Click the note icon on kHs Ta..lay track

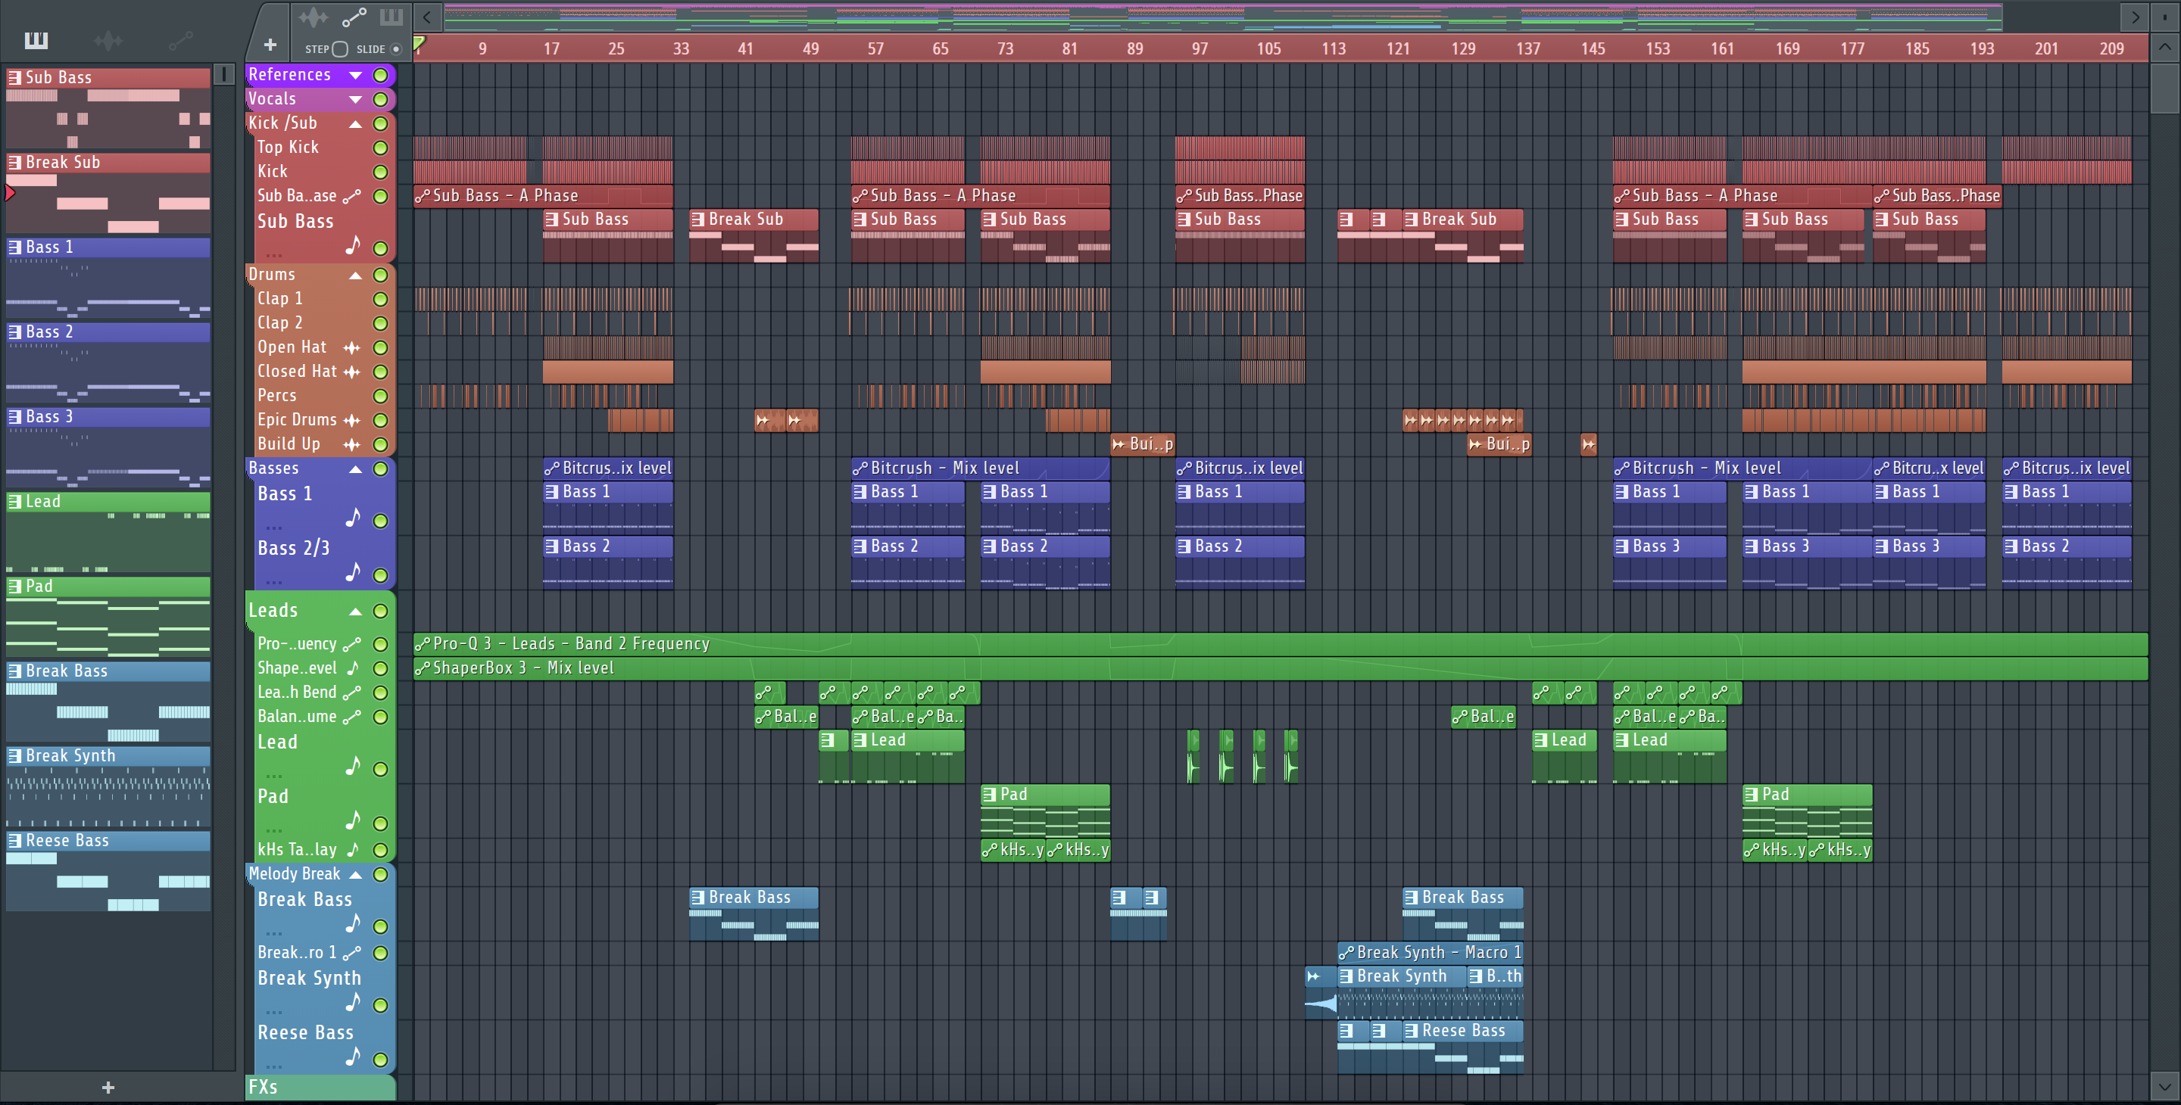click(353, 849)
